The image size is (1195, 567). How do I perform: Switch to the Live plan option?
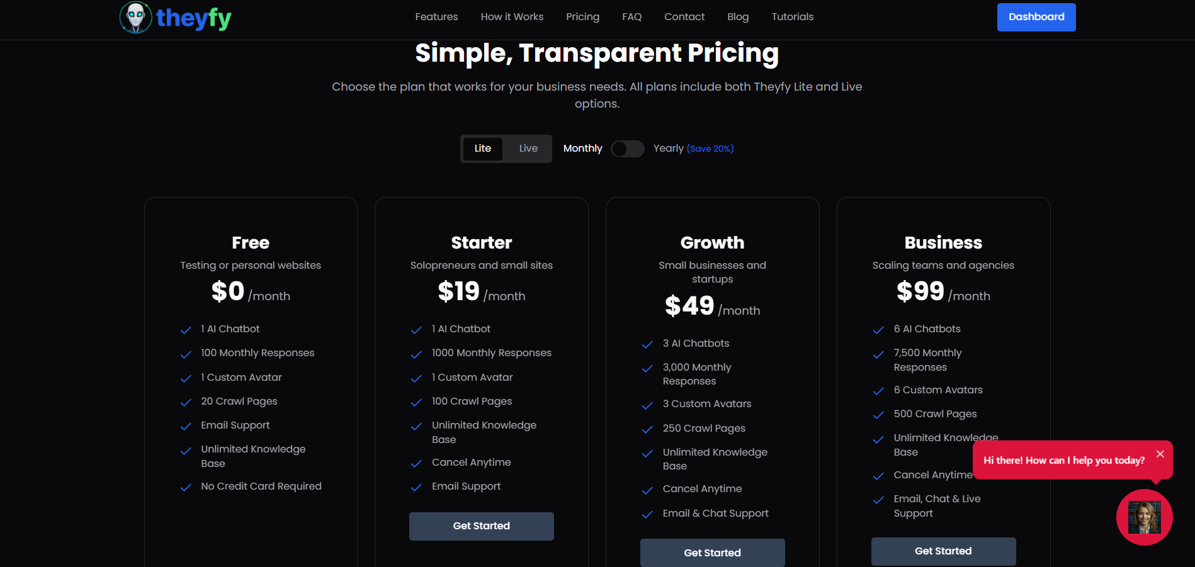[528, 149]
